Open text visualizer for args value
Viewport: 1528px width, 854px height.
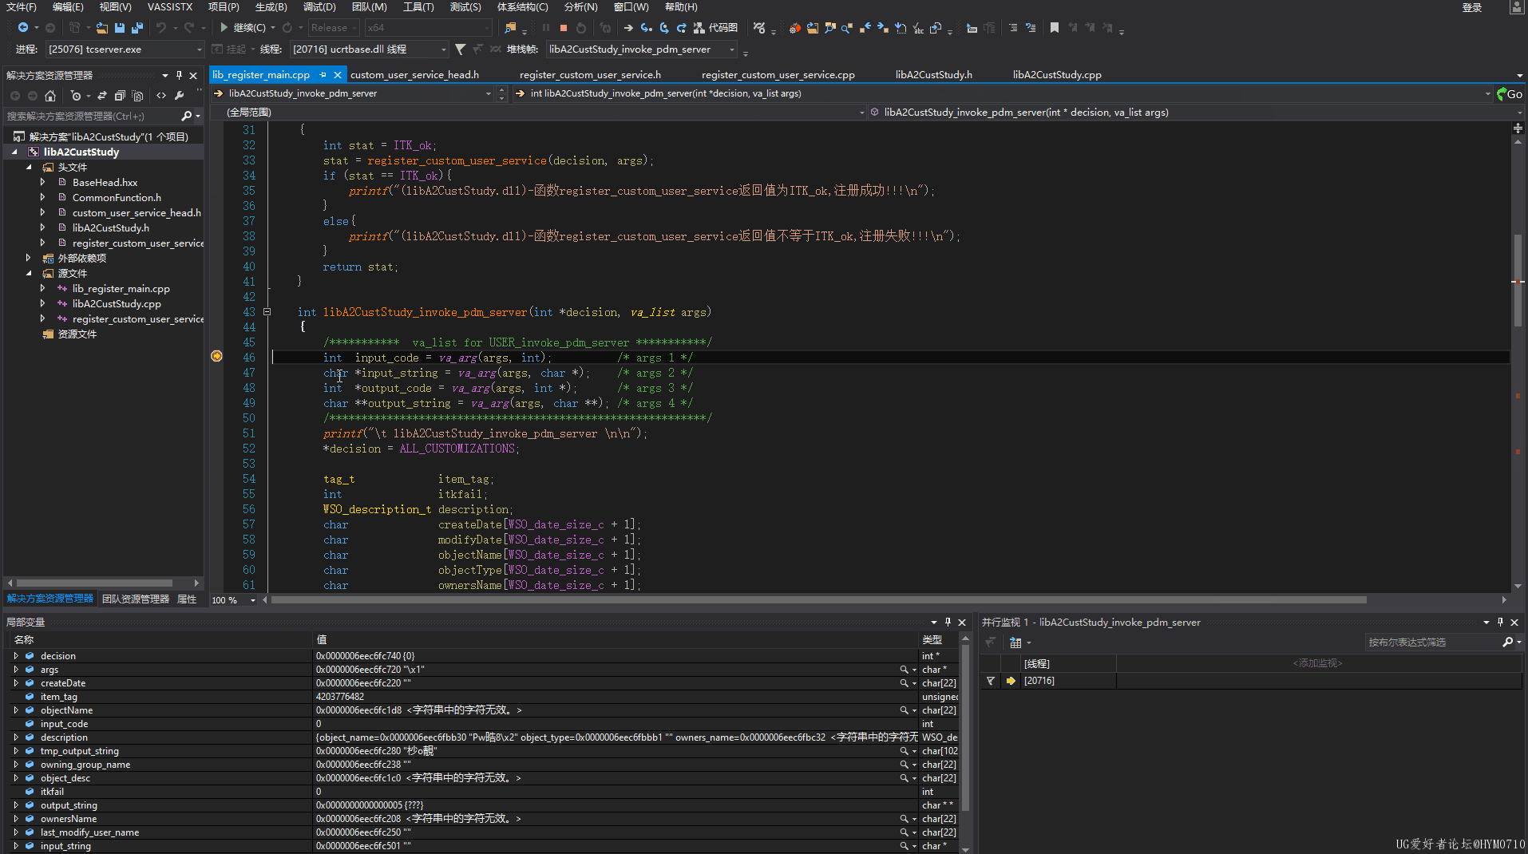[904, 670]
